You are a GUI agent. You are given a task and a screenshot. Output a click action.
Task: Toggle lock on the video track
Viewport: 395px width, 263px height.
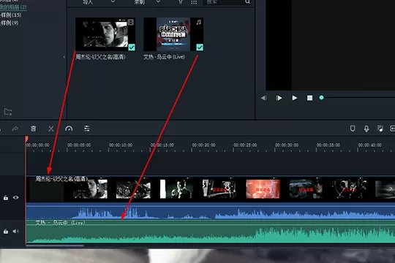[x=6, y=198]
